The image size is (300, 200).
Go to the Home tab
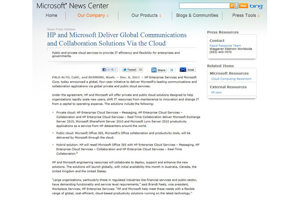52,15
